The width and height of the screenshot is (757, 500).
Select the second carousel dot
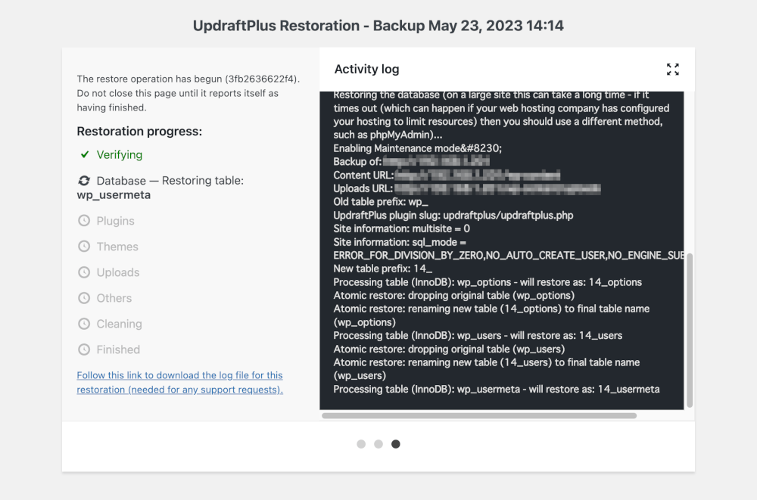(378, 444)
